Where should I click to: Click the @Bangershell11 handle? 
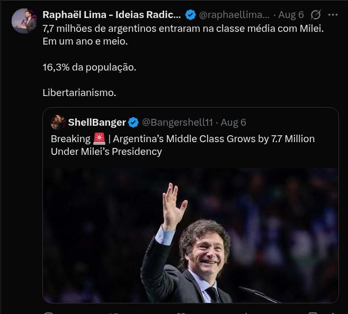[x=177, y=123]
